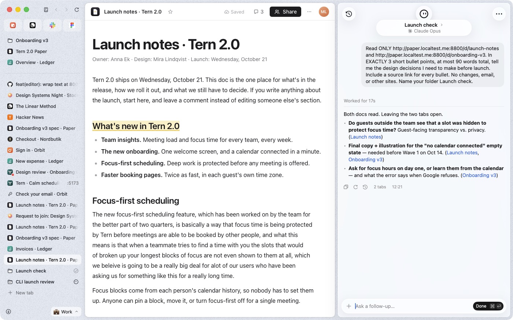Toggle the Launch check folder checkmark
The width and height of the screenshot is (513, 320).
point(76,271)
